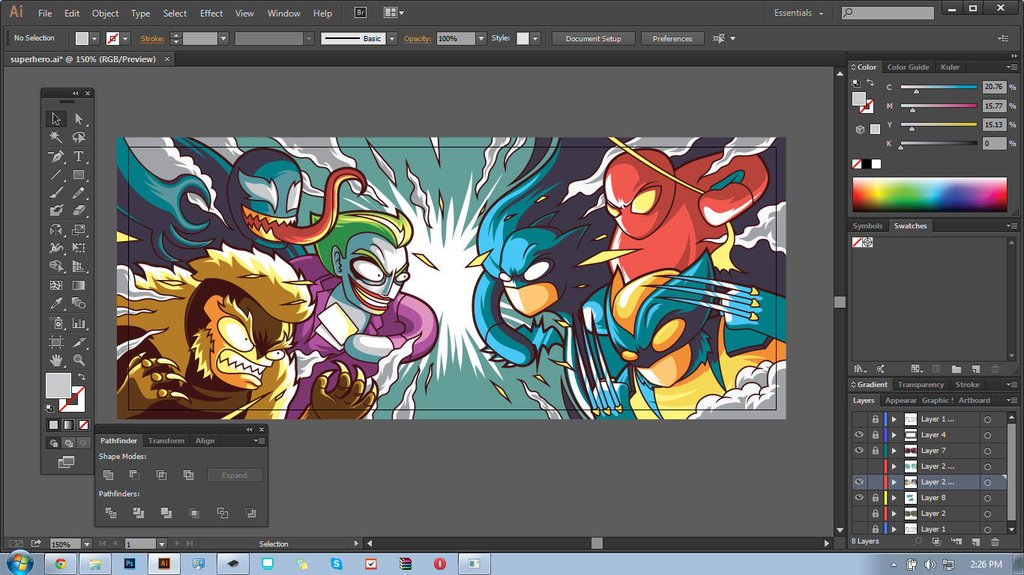Image resolution: width=1024 pixels, height=575 pixels.
Task: Toggle visibility of Layer 8
Action: point(859,498)
